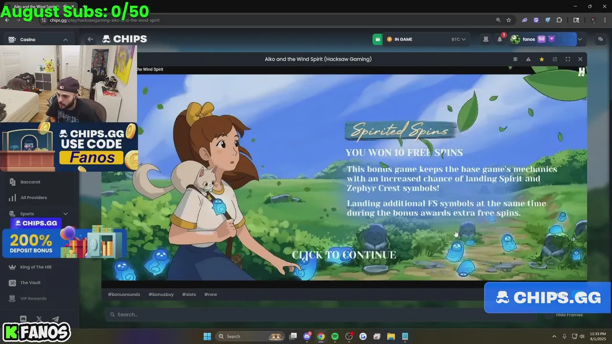Viewport: 612px width, 344px height.
Task: Select the #bonusbuy tag
Action: click(161, 294)
